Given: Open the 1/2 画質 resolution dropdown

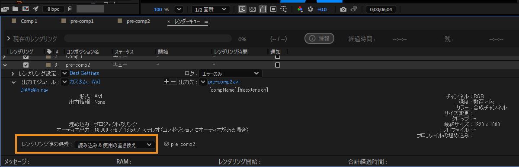Looking at the screenshot, I should tap(211, 9).
